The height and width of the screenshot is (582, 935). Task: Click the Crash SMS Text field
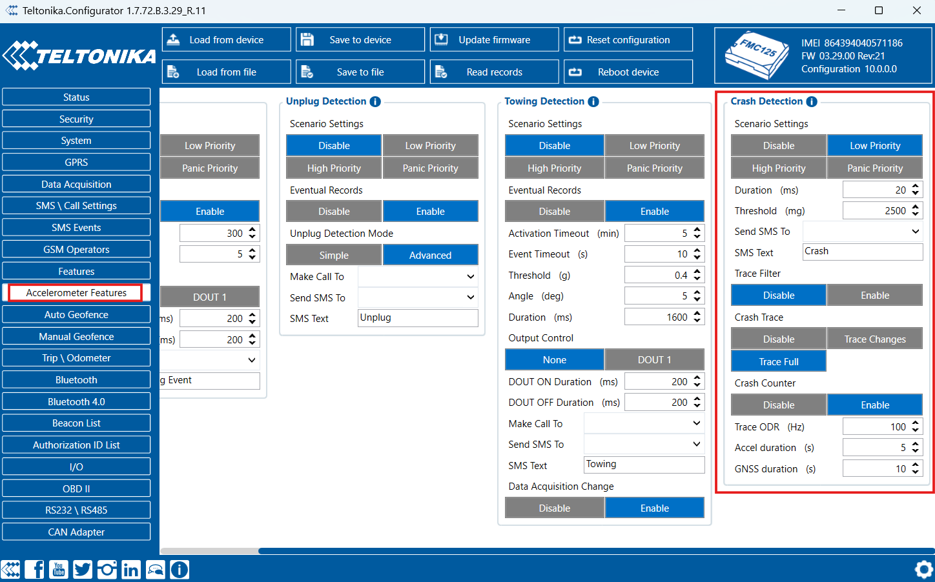click(x=863, y=252)
